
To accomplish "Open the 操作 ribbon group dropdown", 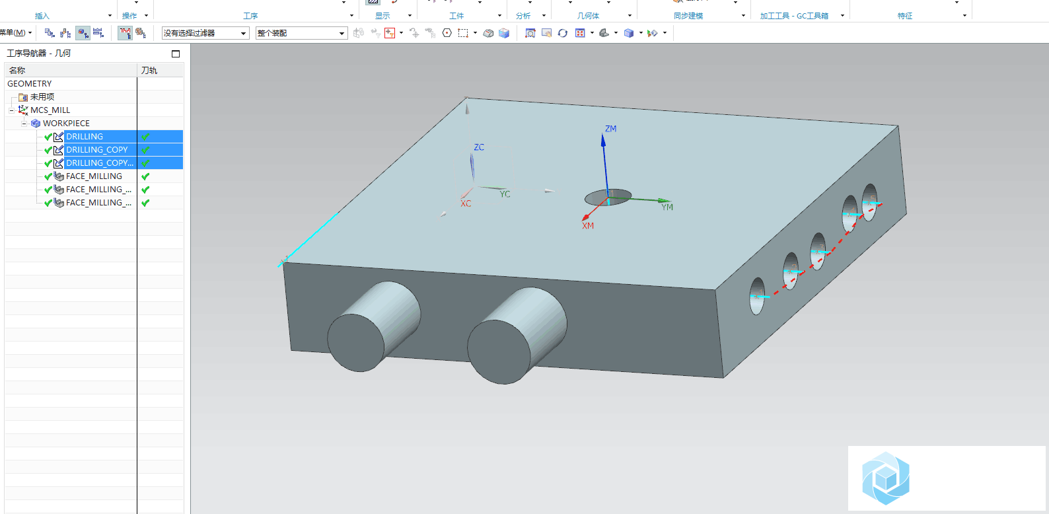I will point(146,16).
